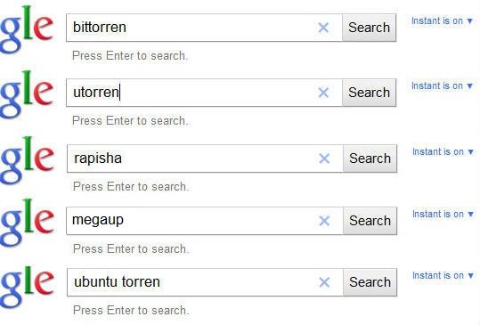Hit Search button next to 'rapisha'

(x=370, y=158)
